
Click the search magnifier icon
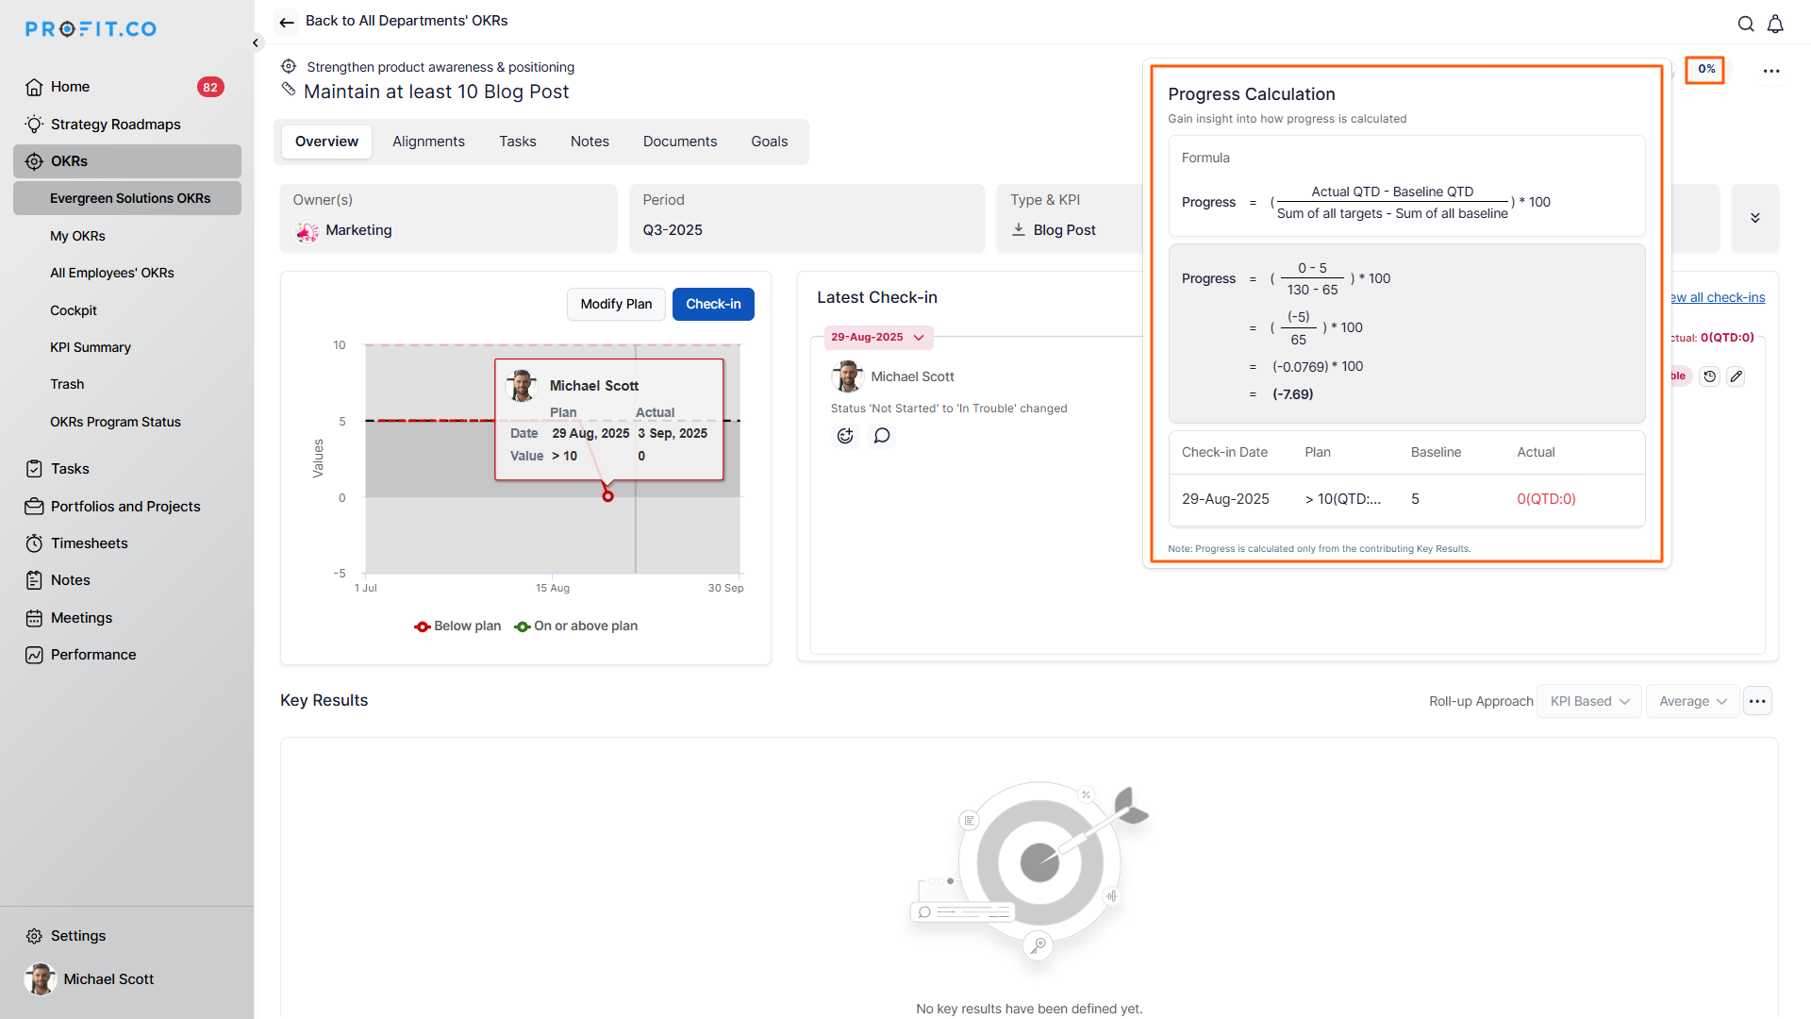1746,25
